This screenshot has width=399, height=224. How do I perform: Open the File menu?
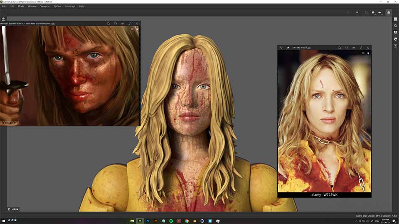(4, 6)
